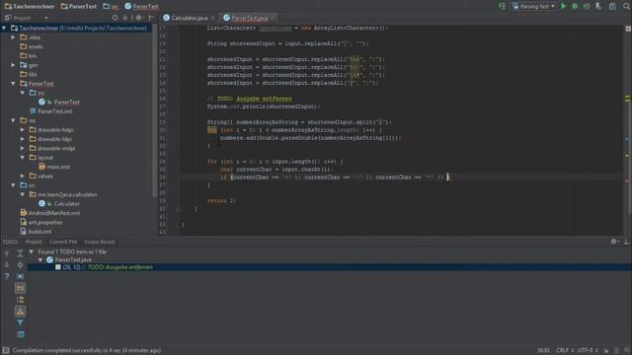Click ParserTest module breadcrumb in navigation bar
The image size is (632, 355).
[79, 6]
